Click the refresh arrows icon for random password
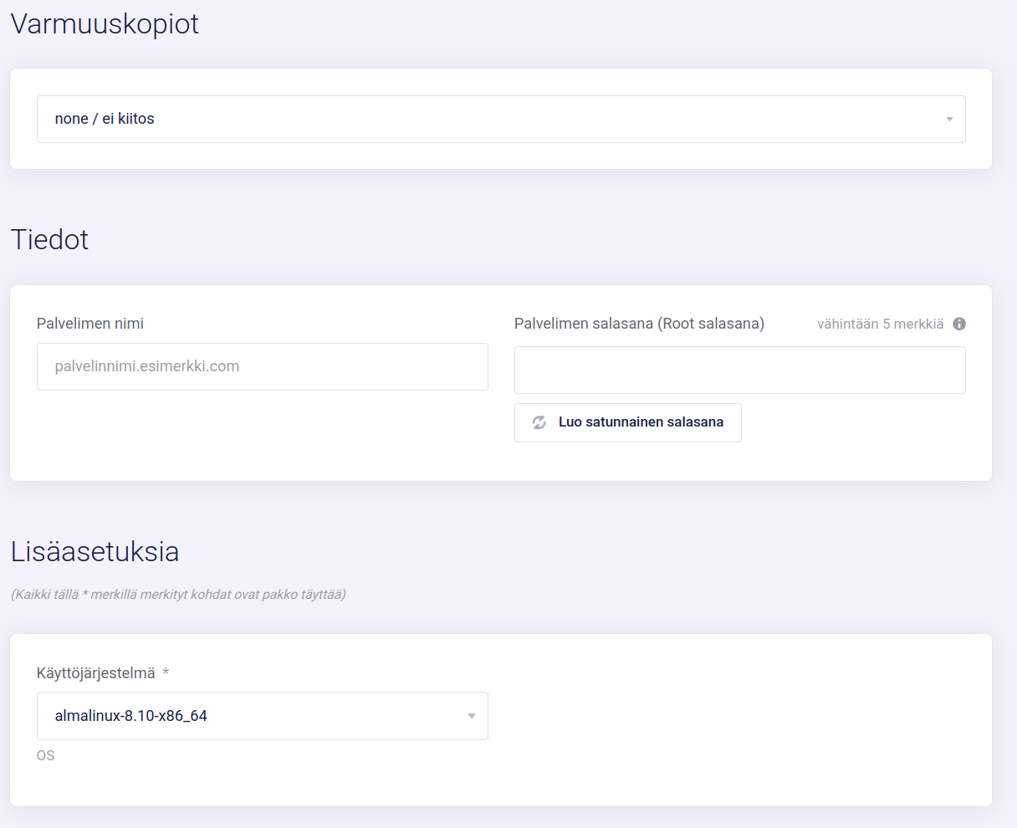Screen dimensions: 1017x828 539,422
